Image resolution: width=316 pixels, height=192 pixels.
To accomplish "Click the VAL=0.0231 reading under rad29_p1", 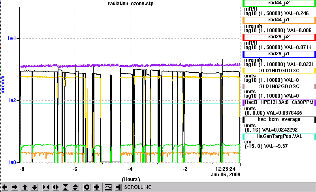I will 301,64.
